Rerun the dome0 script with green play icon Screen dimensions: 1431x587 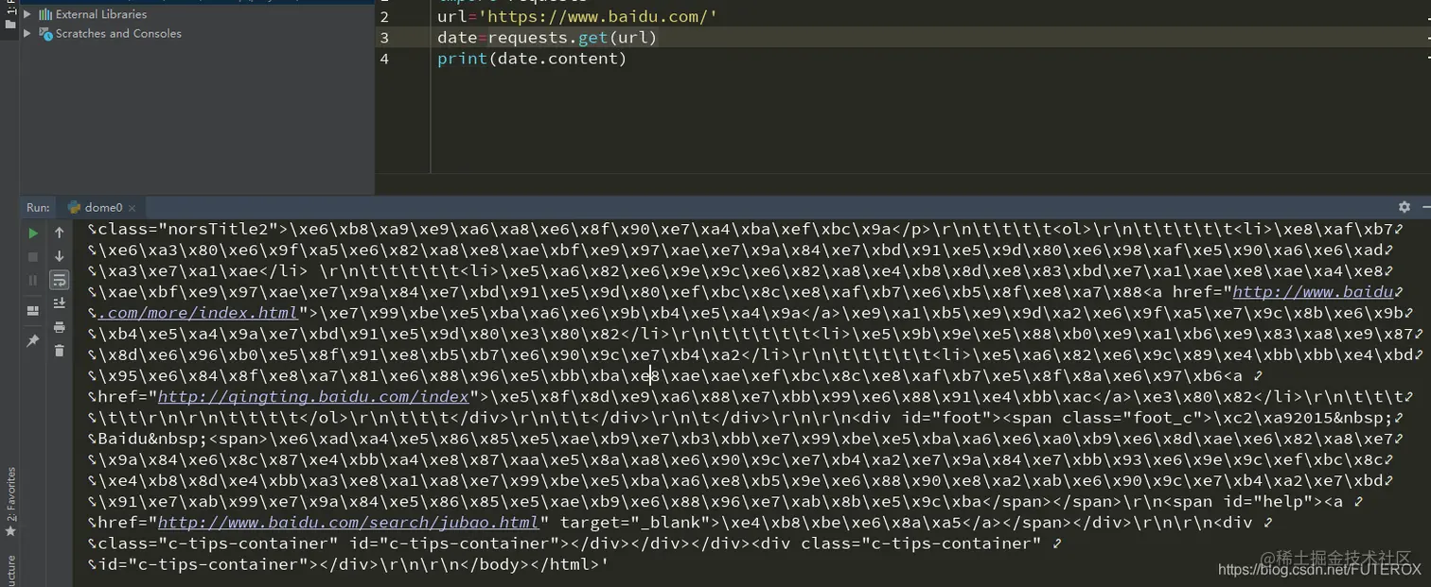coord(33,233)
